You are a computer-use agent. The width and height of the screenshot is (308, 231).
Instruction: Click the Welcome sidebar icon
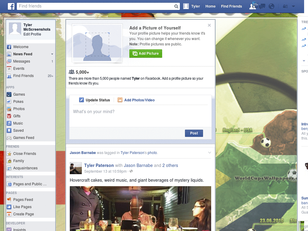click(x=9, y=47)
